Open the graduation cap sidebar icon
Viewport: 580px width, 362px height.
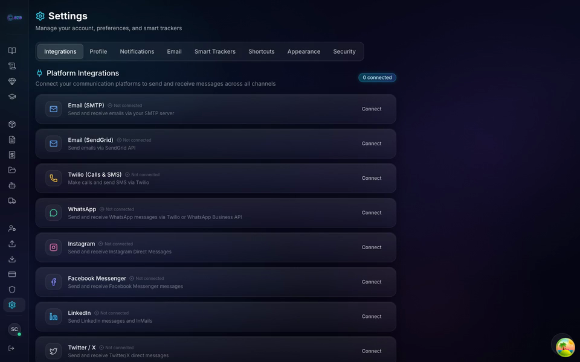12,97
